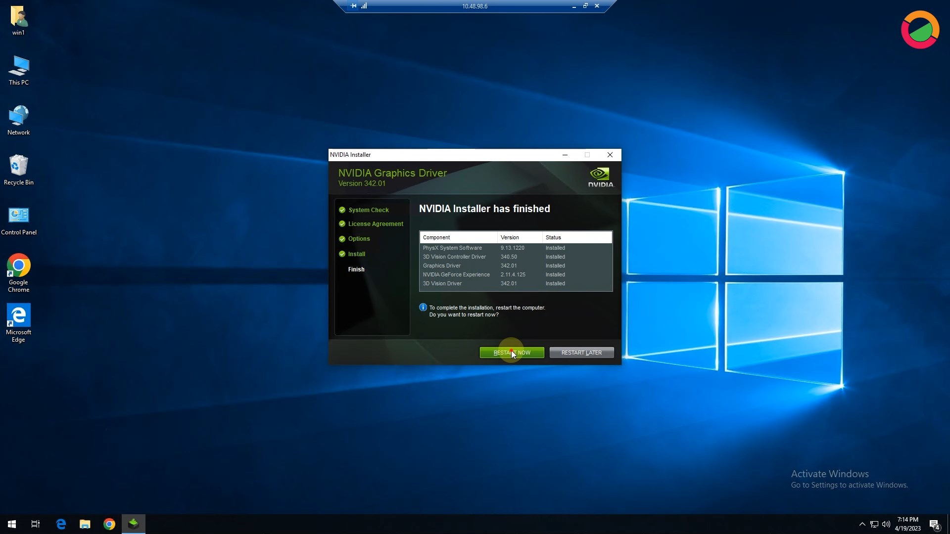Viewport: 950px width, 534px height.
Task: Select the Control Panel desktop icon
Action: [x=19, y=221]
